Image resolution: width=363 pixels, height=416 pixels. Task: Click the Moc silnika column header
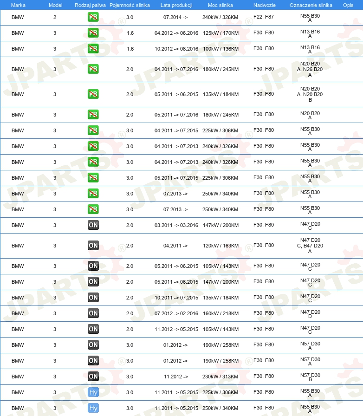tap(220, 5)
